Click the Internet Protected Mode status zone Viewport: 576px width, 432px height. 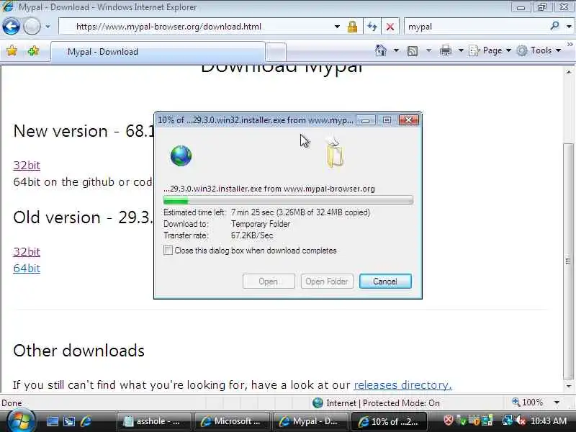(376, 403)
